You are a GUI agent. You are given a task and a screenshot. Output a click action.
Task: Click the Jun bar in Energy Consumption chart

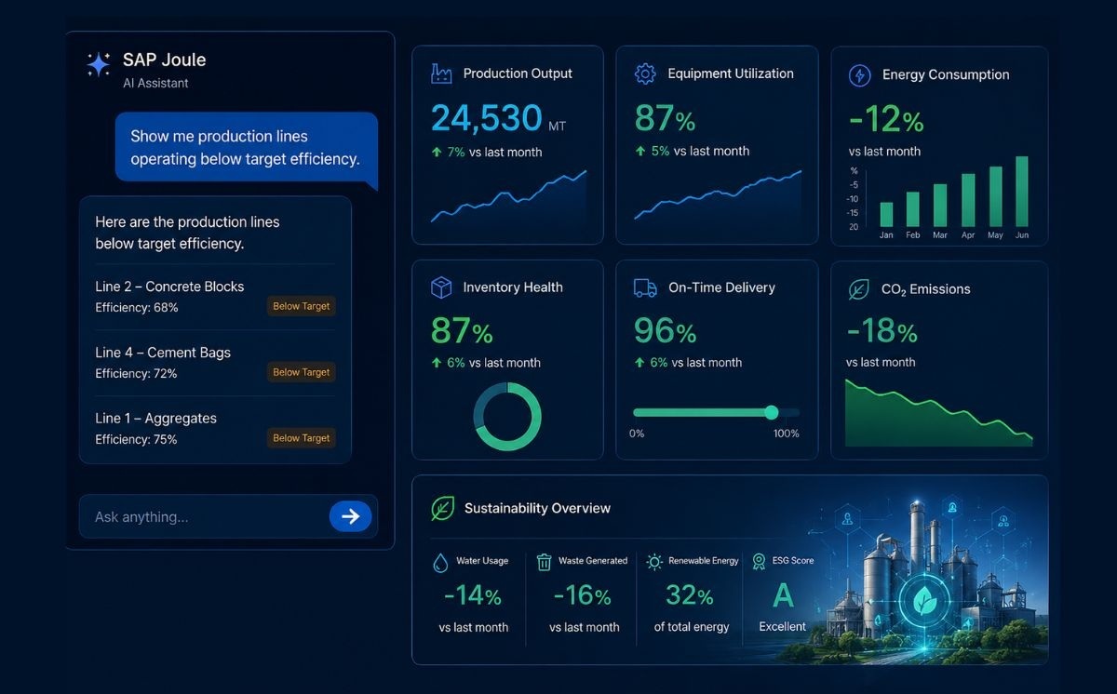pyautogui.click(x=1022, y=192)
